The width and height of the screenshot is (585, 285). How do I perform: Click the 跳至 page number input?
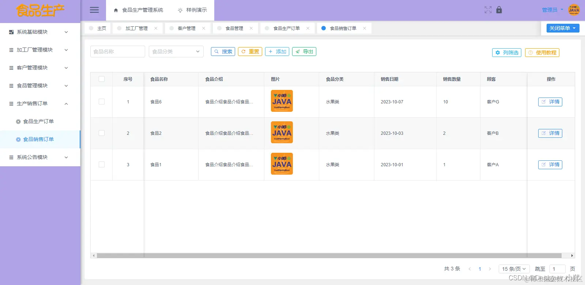pyautogui.click(x=557, y=269)
